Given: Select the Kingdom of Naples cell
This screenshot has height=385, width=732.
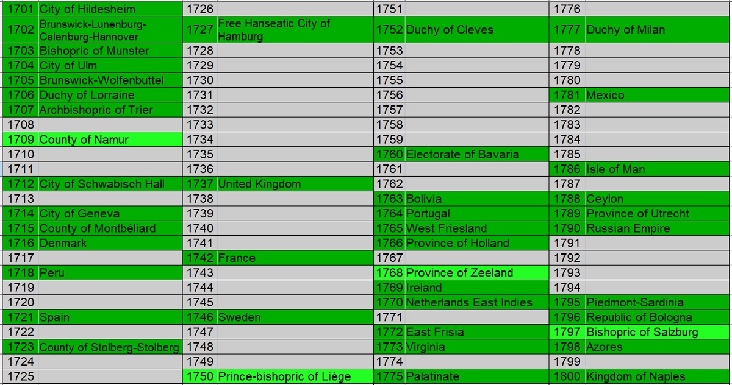Looking at the screenshot, I should [658, 376].
